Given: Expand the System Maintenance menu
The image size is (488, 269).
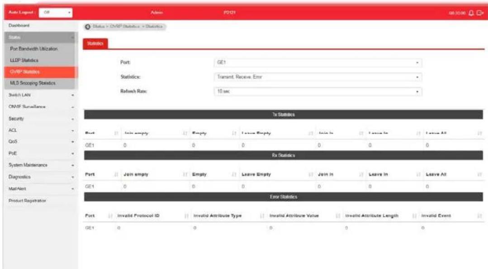Looking at the screenshot, I should 41,165.
